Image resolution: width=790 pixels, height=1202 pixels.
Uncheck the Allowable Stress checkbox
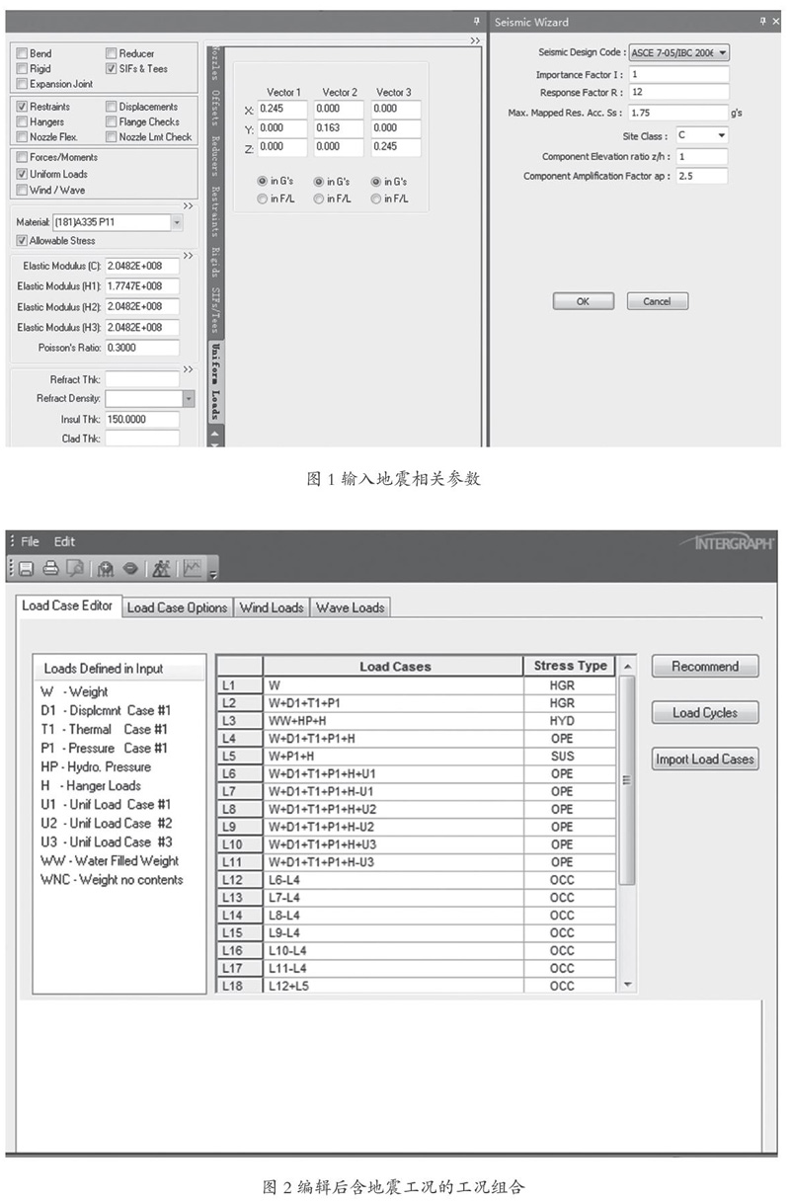pyautogui.click(x=22, y=241)
